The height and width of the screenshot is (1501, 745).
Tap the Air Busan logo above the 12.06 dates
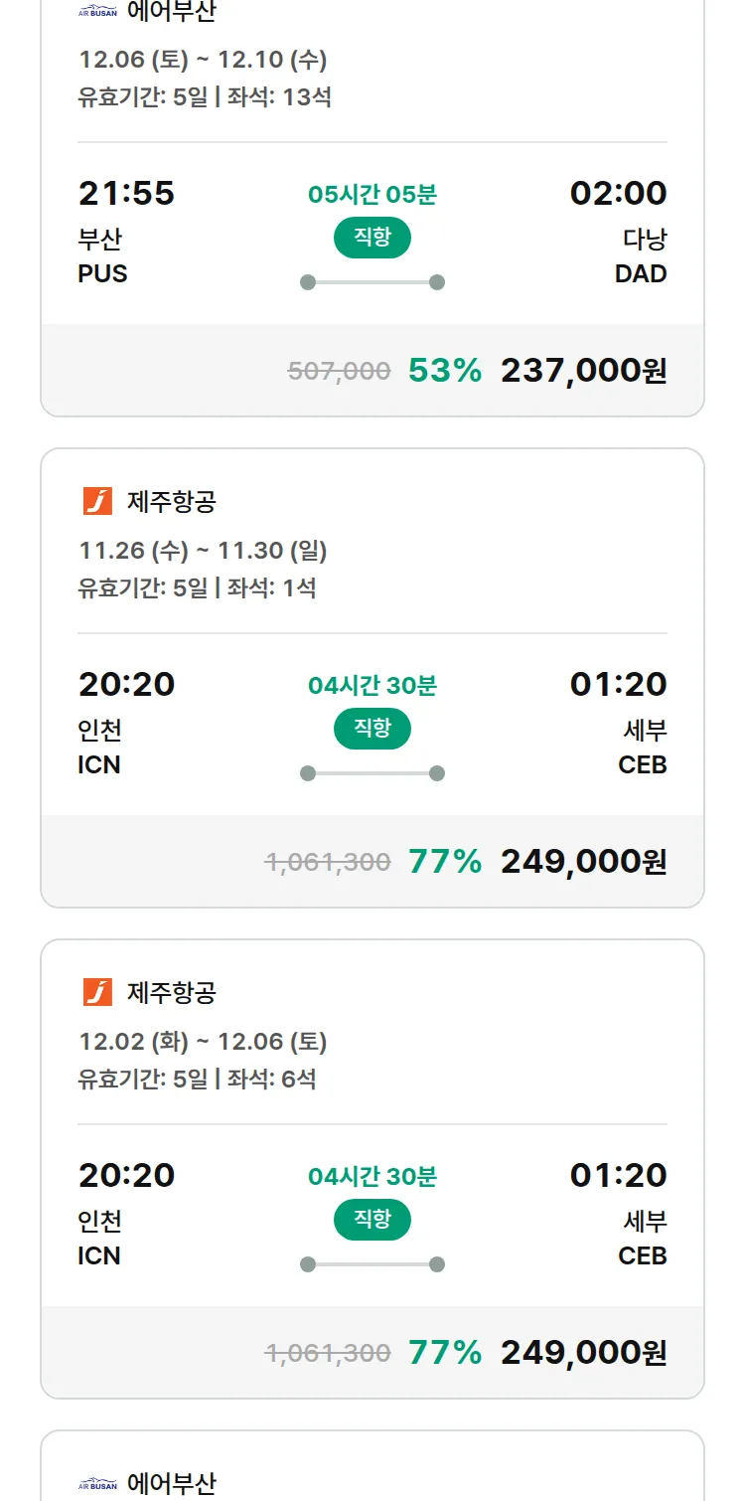(97, 12)
